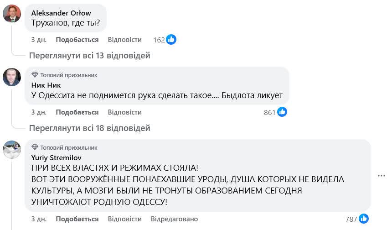Viewport: 387px width, 230px height.
Task: Click the top fan diamond badge above Ник Ник
Action: [35, 75]
